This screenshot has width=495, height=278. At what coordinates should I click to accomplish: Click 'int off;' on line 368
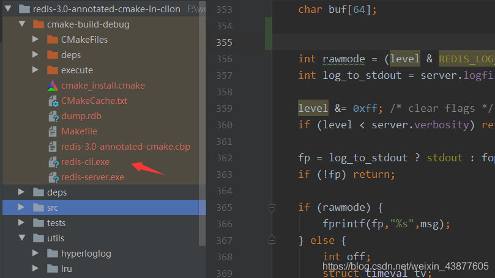(x=346, y=257)
